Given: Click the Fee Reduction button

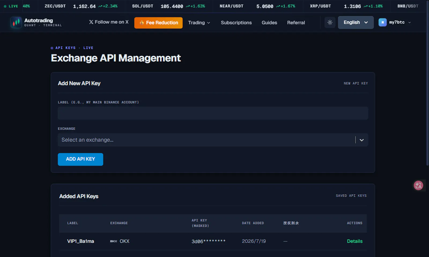Looking at the screenshot, I should [158, 23].
